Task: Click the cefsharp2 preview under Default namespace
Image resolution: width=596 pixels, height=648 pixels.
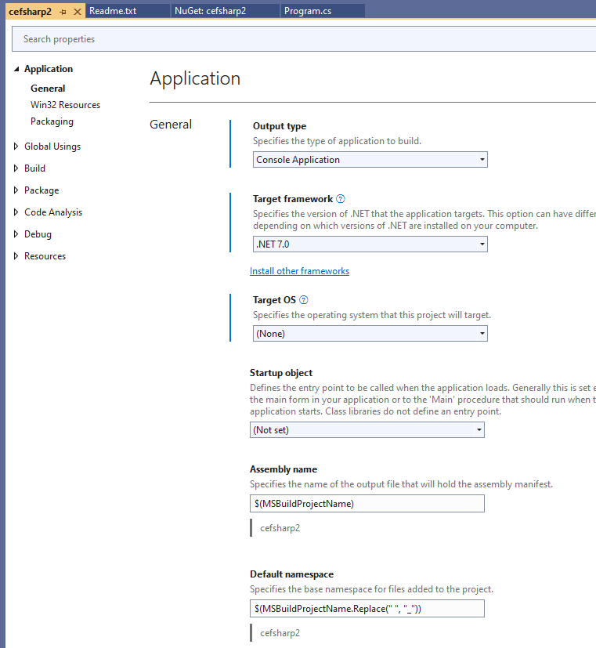Action: pos(280,633)
